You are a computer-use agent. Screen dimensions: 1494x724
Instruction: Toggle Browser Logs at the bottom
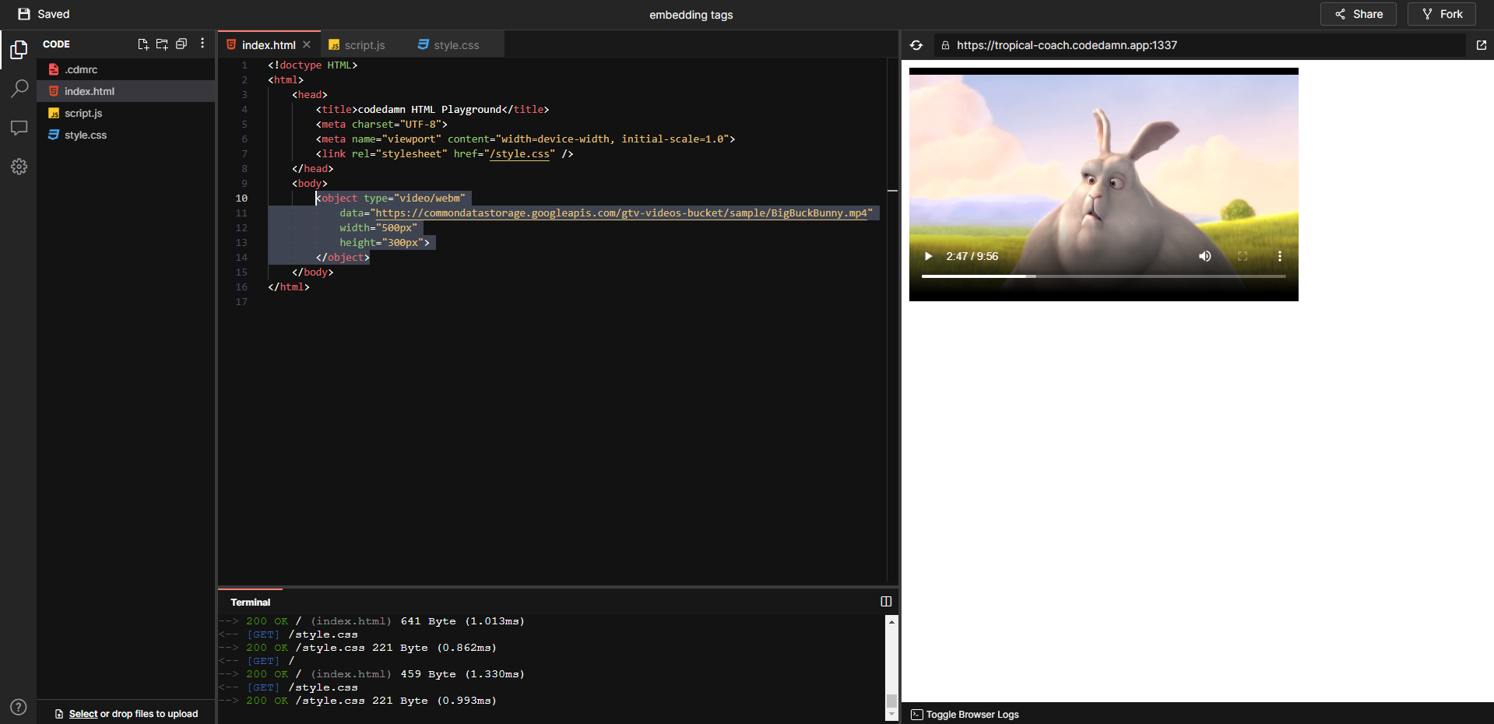(965, 714)
